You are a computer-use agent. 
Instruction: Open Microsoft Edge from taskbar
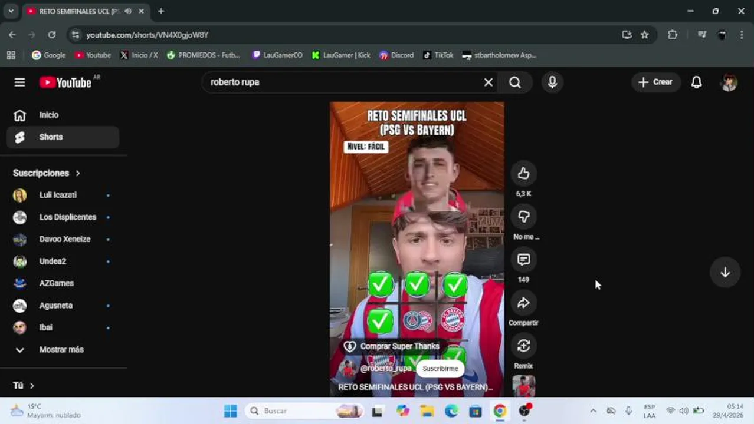451,411
